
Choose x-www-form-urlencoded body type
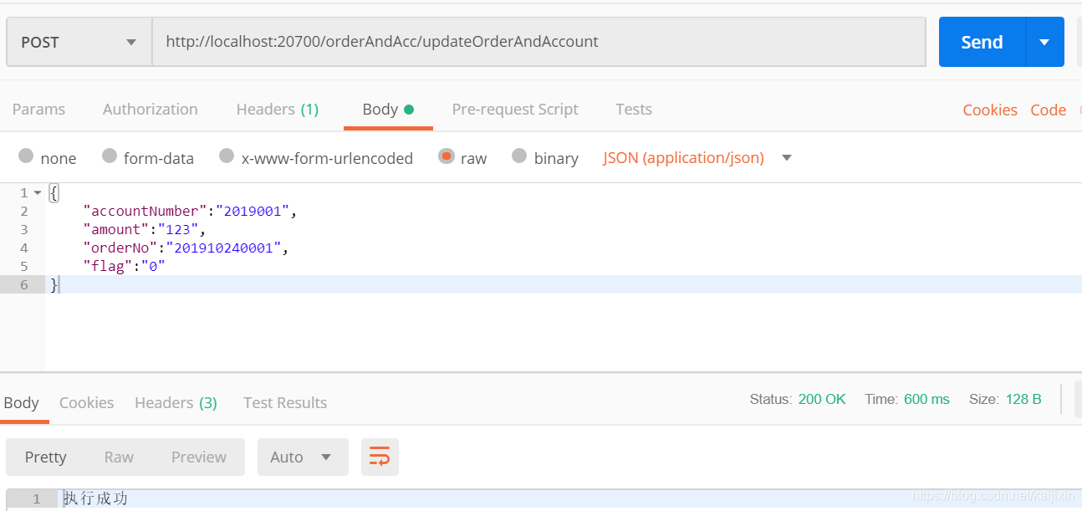pos(227,156)
